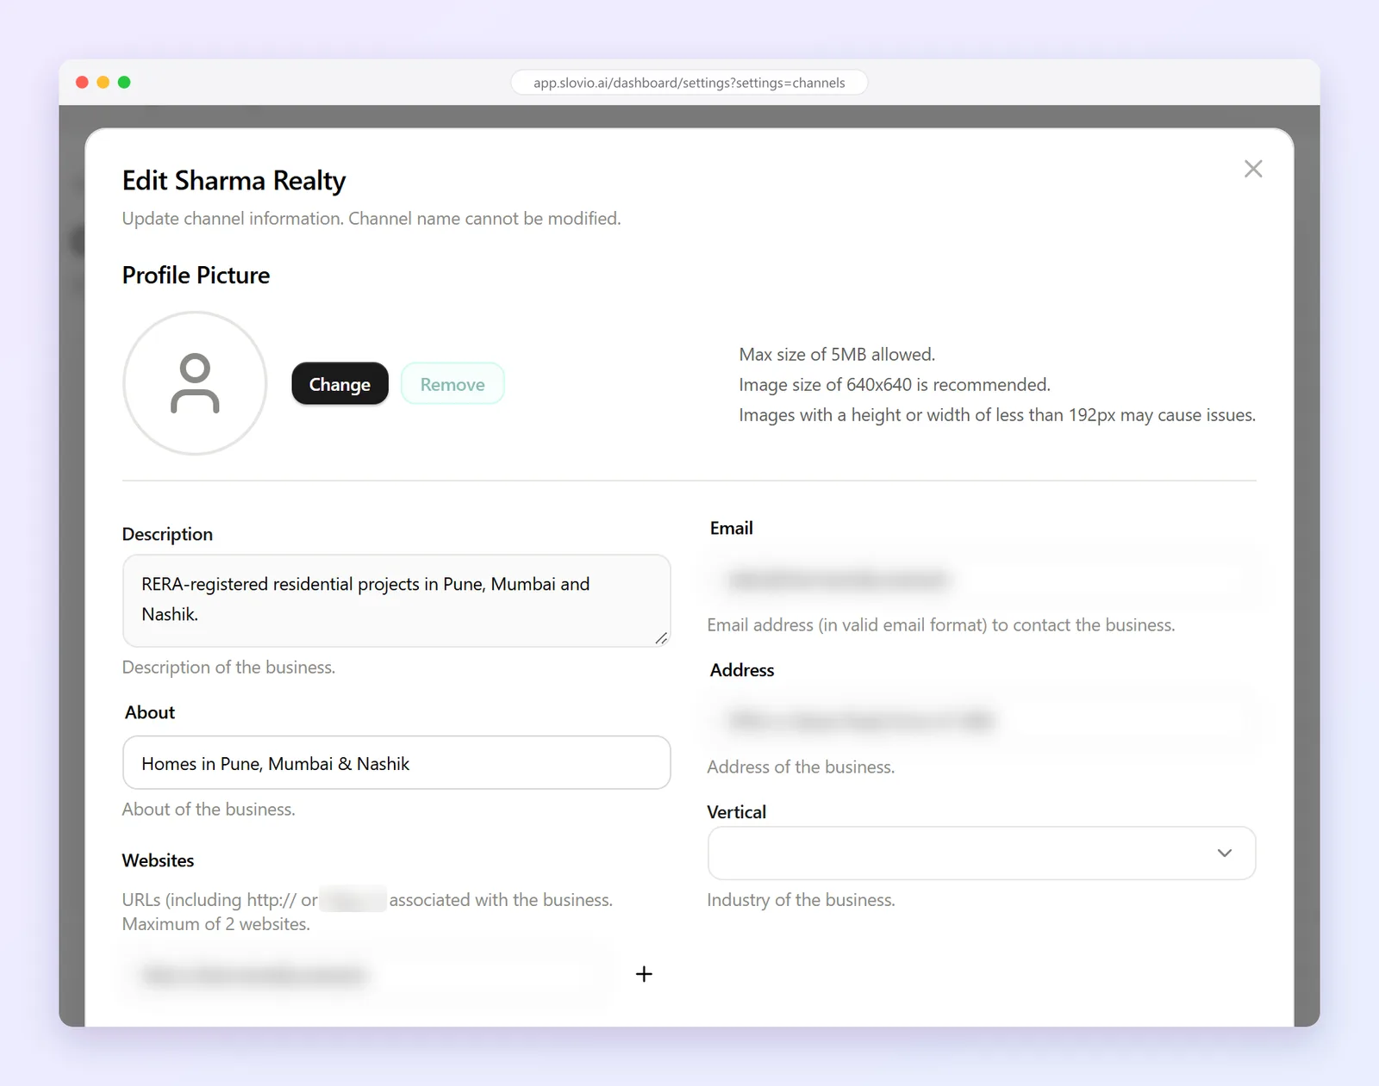Click the profile picture avatar placeholder
1379x1086 pixels.
195,383
